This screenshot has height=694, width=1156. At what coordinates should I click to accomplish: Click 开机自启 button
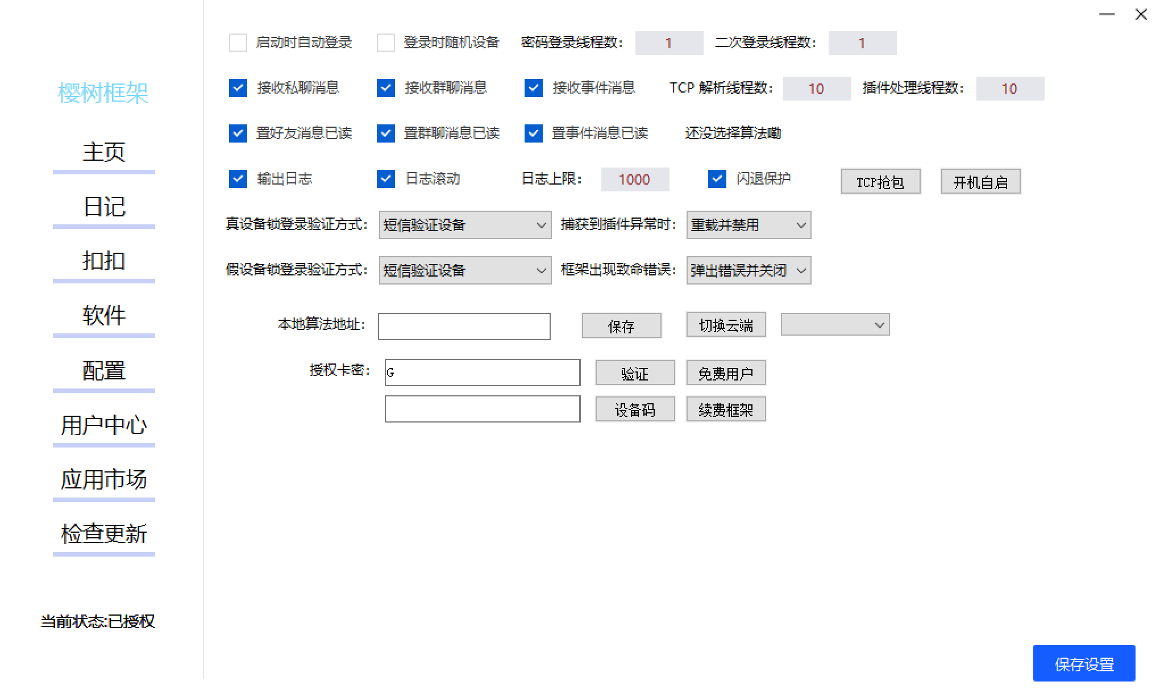984,182
